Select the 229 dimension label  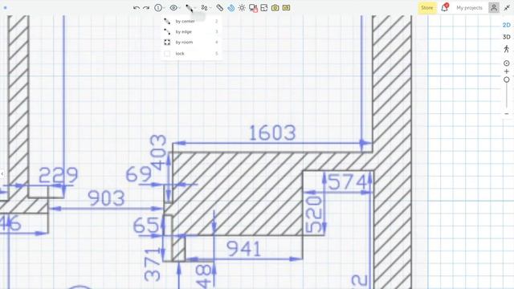coord(59,175)
